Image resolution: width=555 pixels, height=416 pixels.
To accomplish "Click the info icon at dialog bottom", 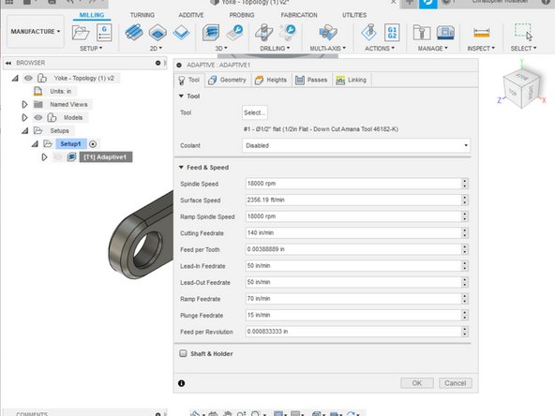I will coord(182,383).
